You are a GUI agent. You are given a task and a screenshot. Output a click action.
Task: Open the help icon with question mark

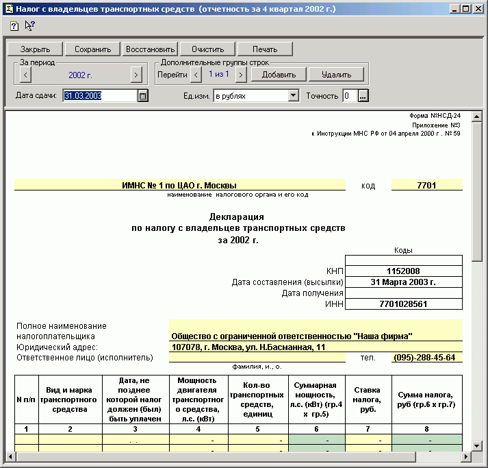click(14, 26)
